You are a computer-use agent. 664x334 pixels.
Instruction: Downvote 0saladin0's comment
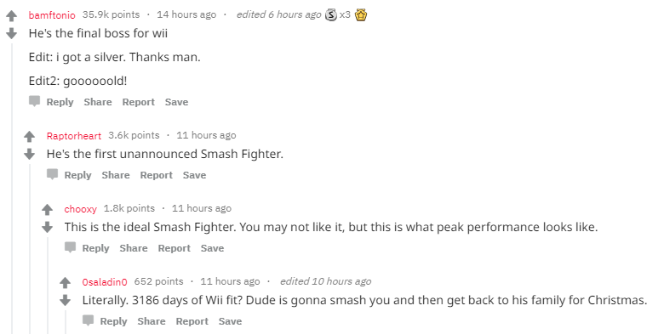(65, 300)
